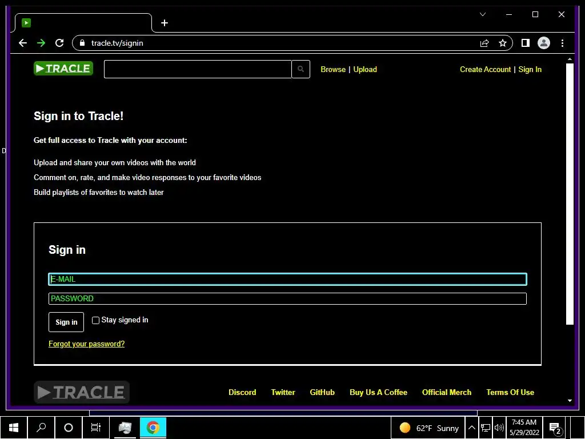Click the volume speaker tray icon
This screenshot has width=585, height=439.
coord(499,428)
